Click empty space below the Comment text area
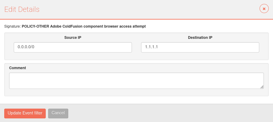 tap(136, 92)
